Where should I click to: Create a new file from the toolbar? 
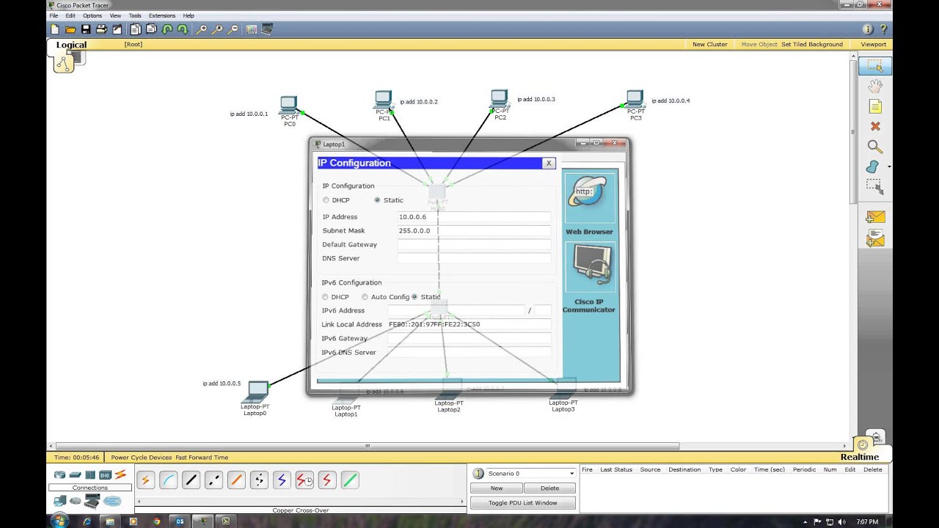click(54, 29)
